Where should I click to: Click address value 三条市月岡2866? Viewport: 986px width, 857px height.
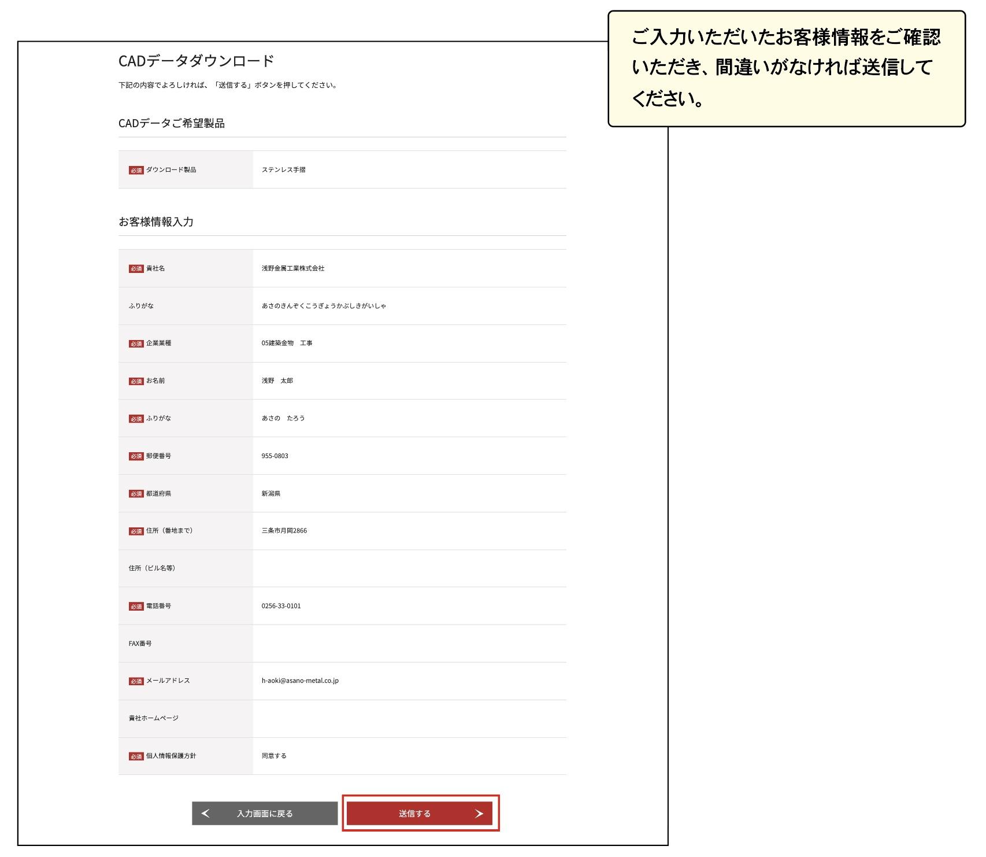pos(284,530)
